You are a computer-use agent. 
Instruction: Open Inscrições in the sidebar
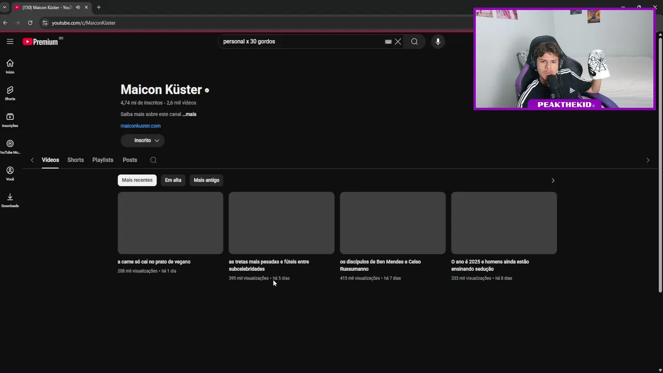coord(10,120)
